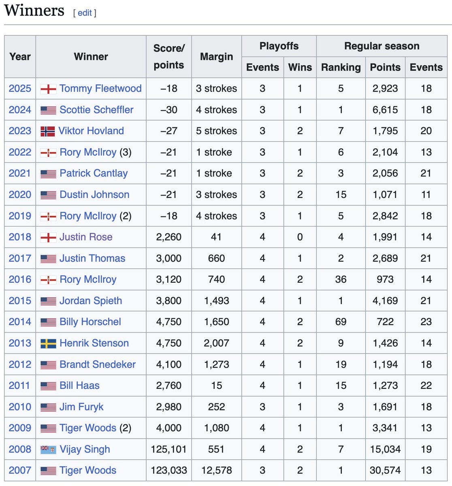This screenshot has height=486, width=452.
Task: Click the Norway flag beside Viktor Hovland
Action: [48, 131]
